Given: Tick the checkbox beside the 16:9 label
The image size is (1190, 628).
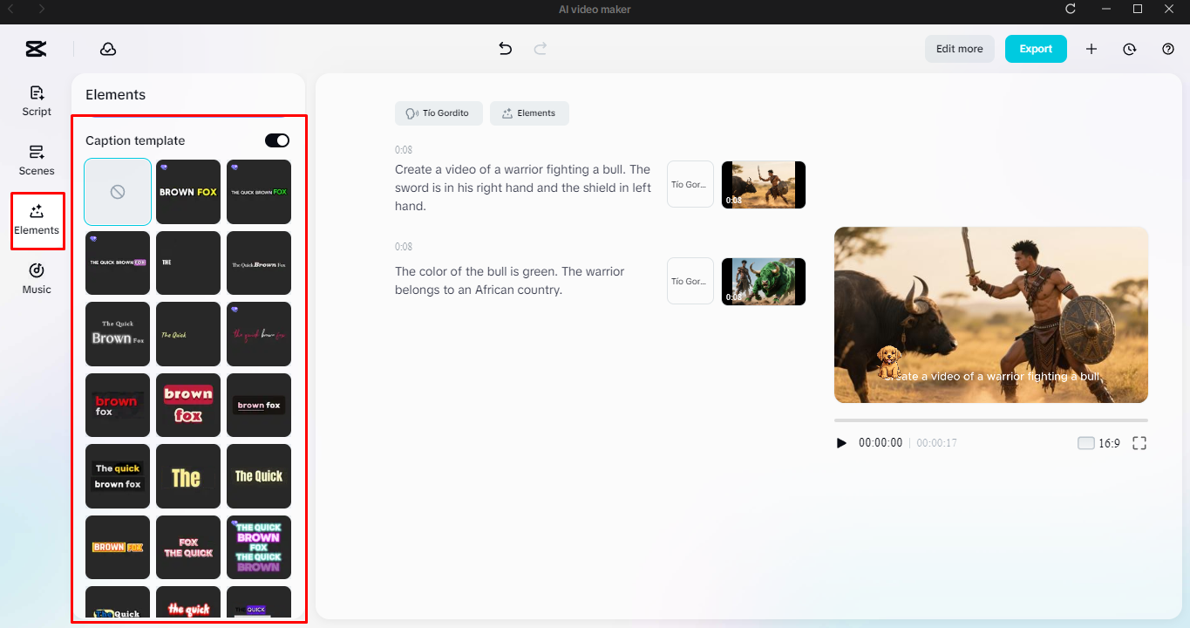Looking at the screenshot, I should pos(1085,443).
